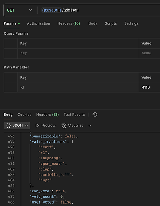Open the Test Results tab
The image size is (160, 206).
[74, 115]
